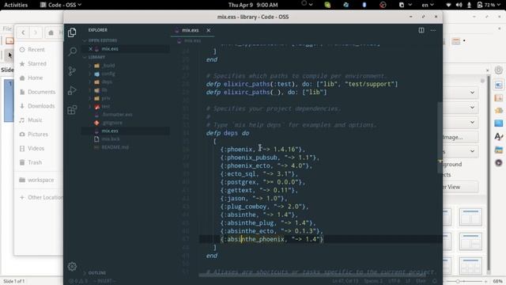The height and width of the screenshot is (285, 506).
Task: Open the .gitignore file
Action: coord(112,123)
